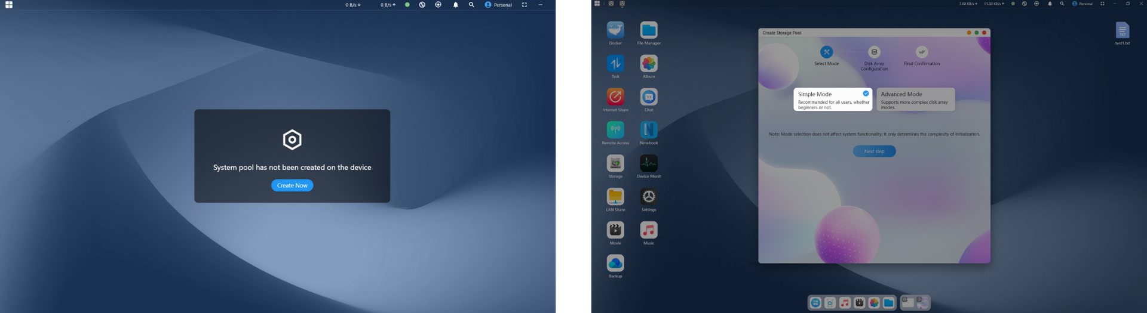Open the Remote Access desktop icon
The height and width of the screenshot is (313, 1147).
(x=615, y=130)
